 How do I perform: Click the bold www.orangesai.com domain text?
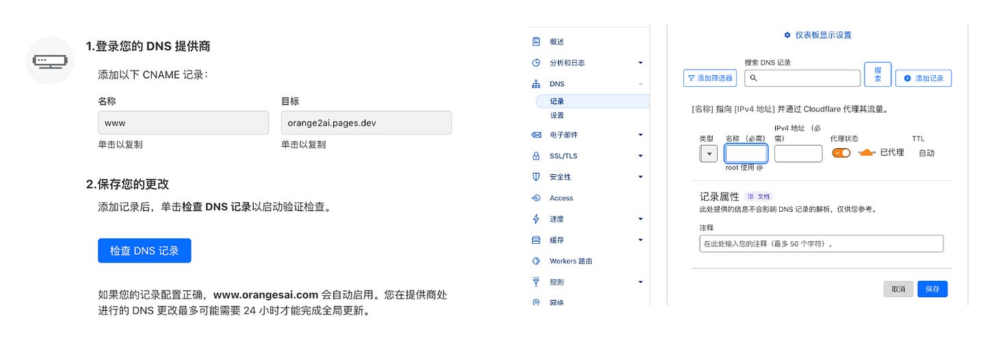pos(266,295)
